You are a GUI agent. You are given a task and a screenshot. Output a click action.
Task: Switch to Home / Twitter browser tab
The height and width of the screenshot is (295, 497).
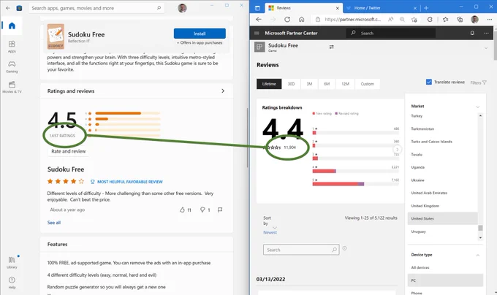380,8
